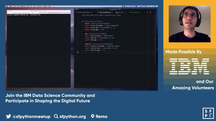
Task: Click assert charlie.fullname "Charlie Clark" line
Action: tap(102, 46)
